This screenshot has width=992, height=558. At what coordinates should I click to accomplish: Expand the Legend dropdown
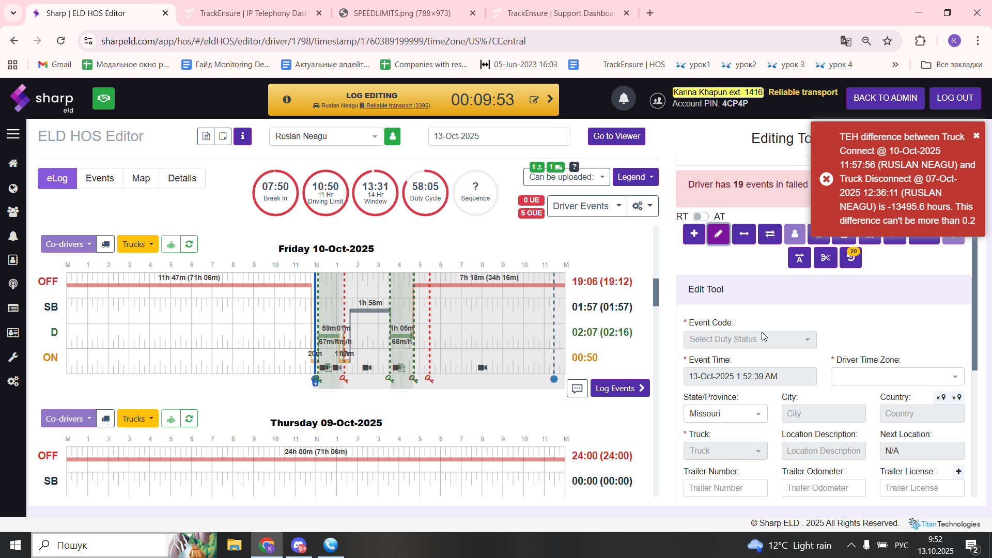(635, 177)
